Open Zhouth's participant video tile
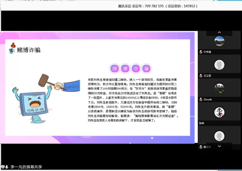The image size is (242, 171). (x=219, y=88)
